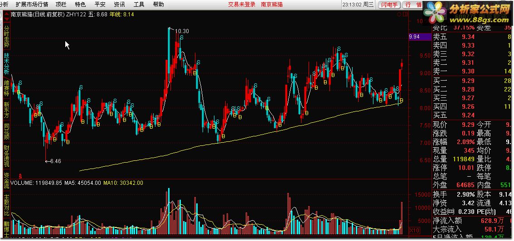Click the VOLUME: 119849.85 label
This screenshot has height=241, width=514.
[36, 183]
